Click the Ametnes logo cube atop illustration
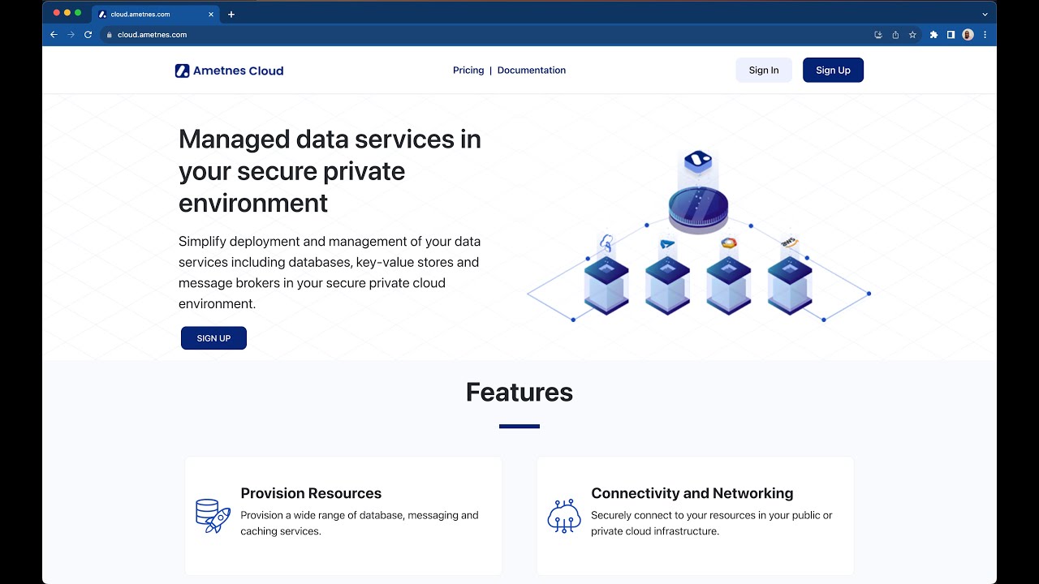Screen dimensions: 1039x584 698,161
